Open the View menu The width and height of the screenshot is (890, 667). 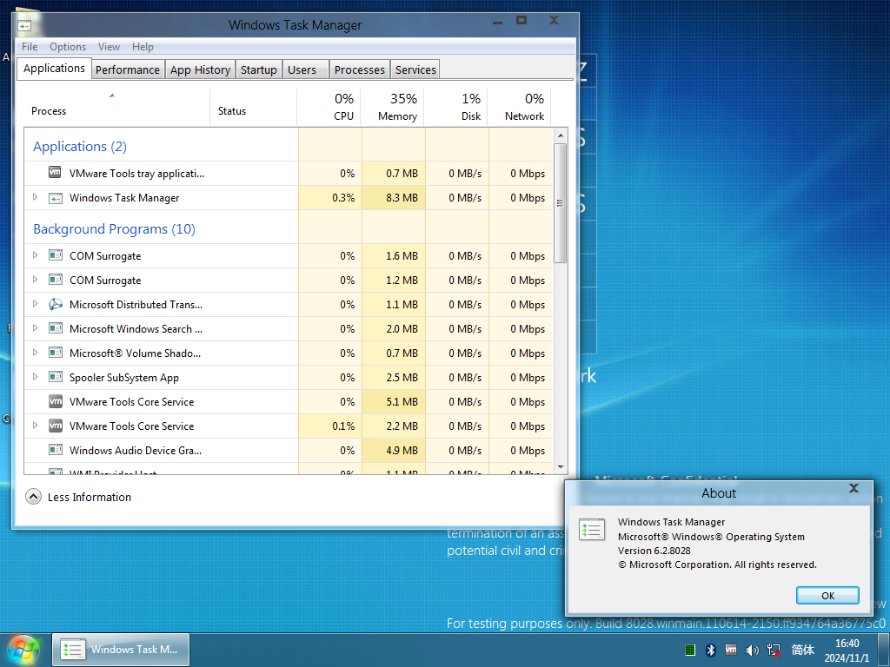109,47
